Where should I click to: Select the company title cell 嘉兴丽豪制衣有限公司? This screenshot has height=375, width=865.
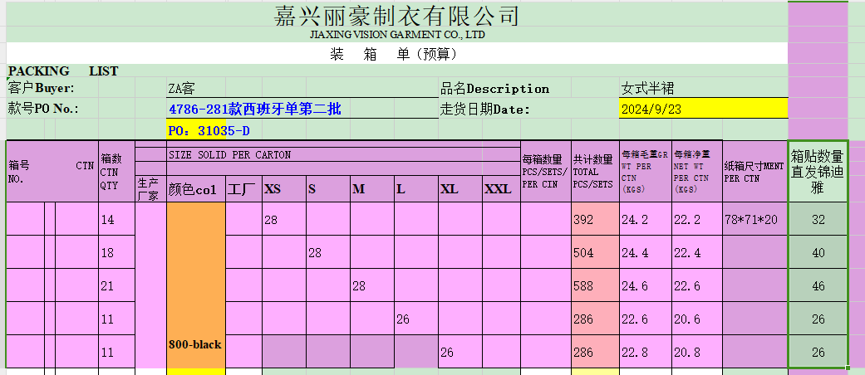pyautogui.click(x=396, y=16)
